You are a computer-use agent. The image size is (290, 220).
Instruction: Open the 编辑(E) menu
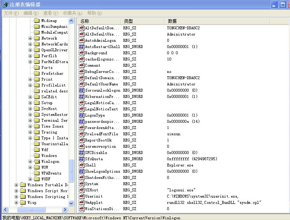pos(31,13)
